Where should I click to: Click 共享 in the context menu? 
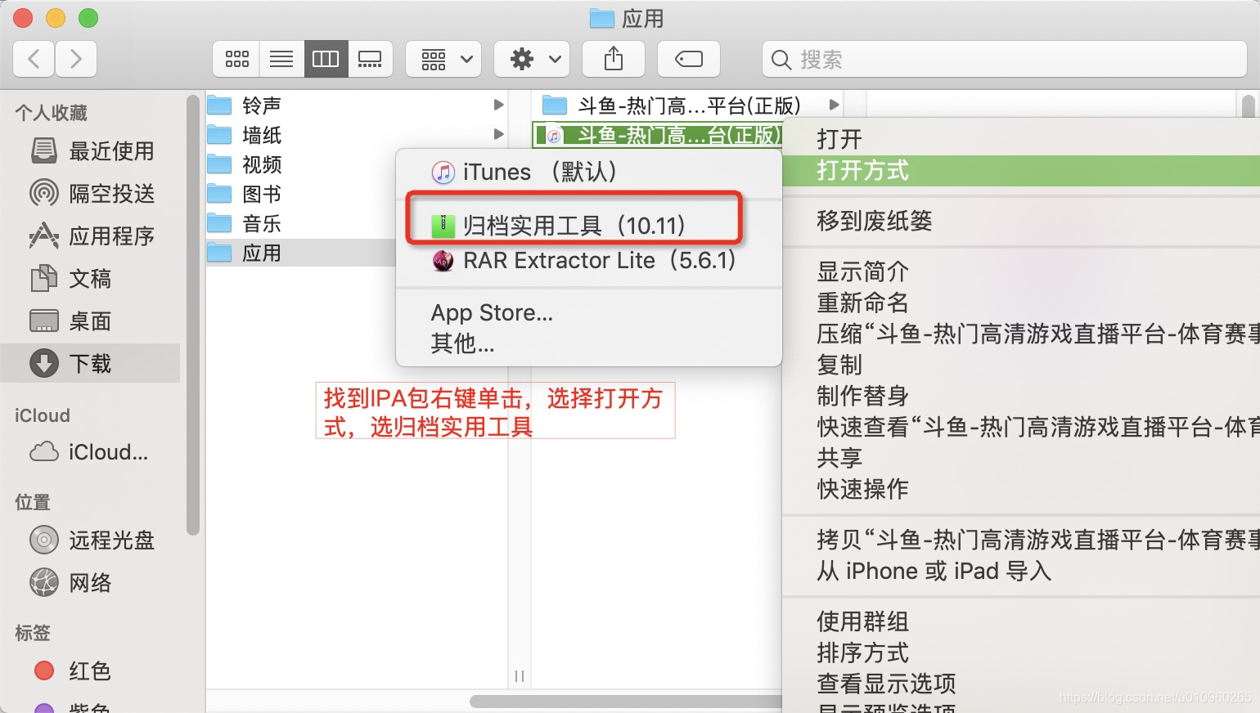1021,458
